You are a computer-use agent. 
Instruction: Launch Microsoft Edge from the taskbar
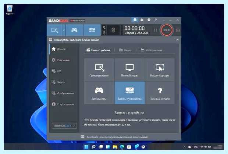(x=122, y=147)
